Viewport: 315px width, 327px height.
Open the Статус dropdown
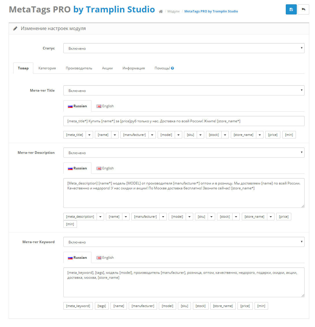(184, 48)
